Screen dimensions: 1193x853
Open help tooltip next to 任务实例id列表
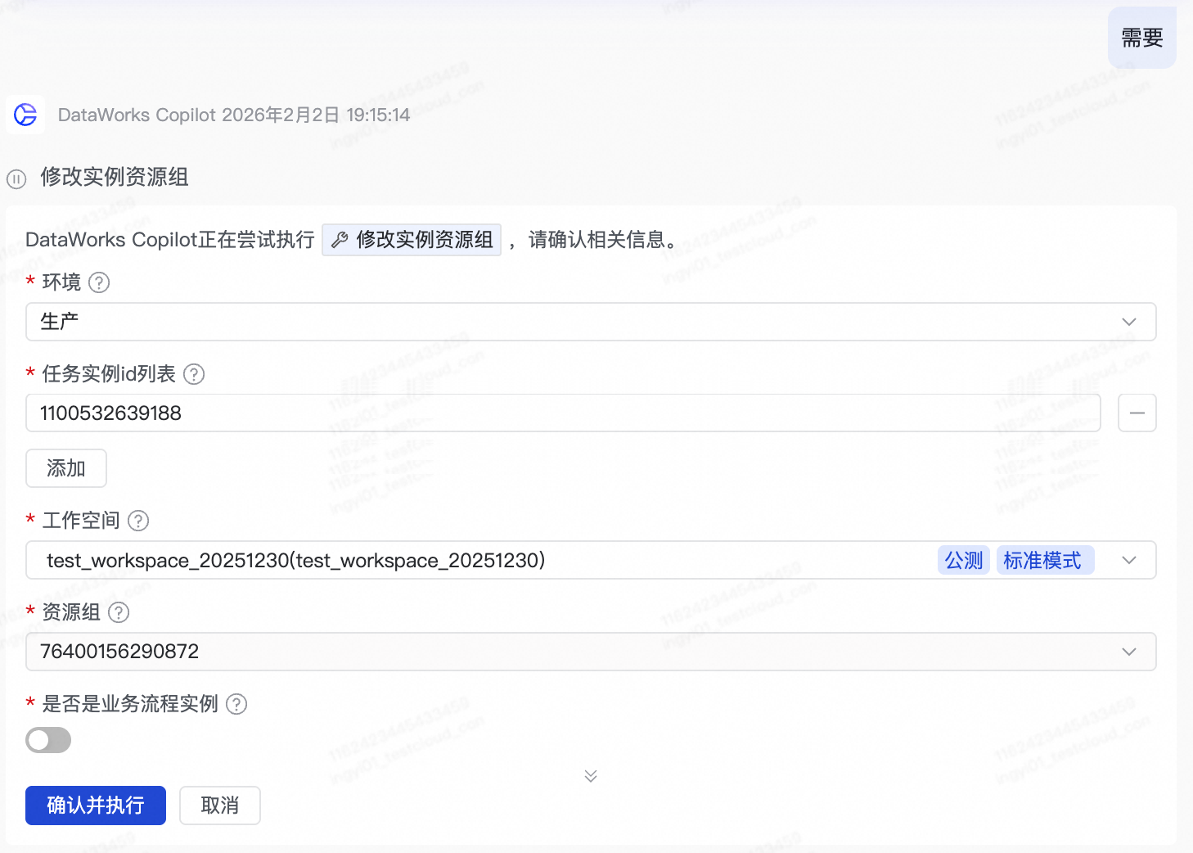(194, 374)
